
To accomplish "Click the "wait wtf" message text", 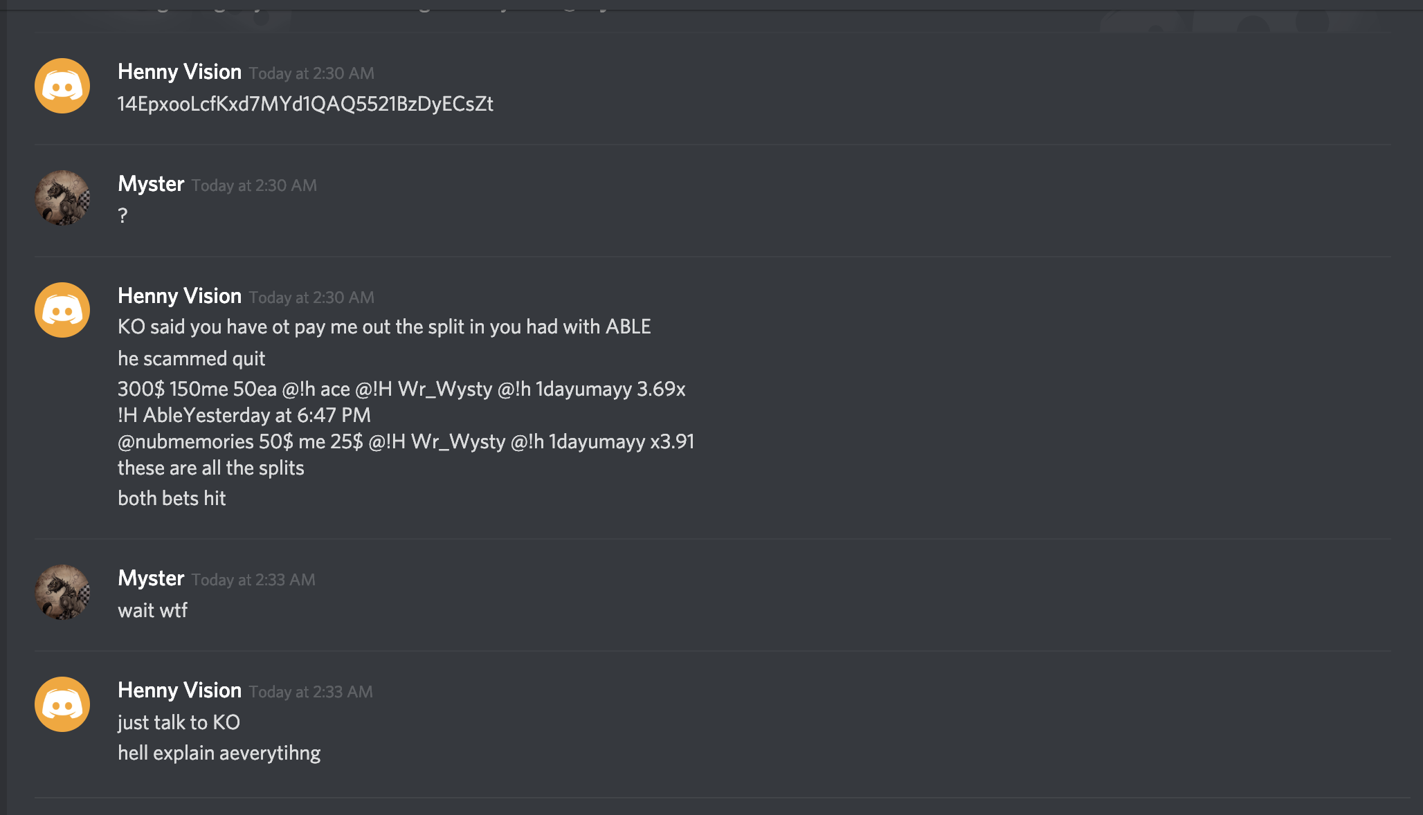I will click(x=152, y=610).
